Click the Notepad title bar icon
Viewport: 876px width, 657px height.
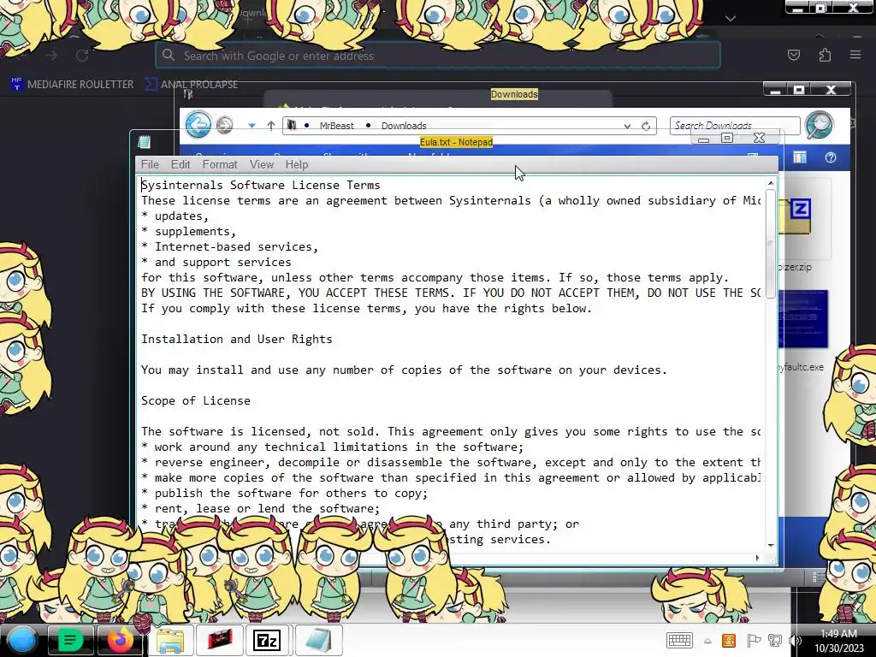pyautogui.click(x=144, y=142)
